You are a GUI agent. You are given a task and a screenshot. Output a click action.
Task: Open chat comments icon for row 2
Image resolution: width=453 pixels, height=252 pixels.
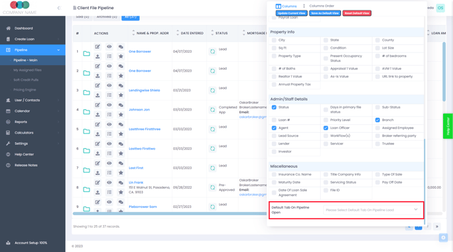120,66
